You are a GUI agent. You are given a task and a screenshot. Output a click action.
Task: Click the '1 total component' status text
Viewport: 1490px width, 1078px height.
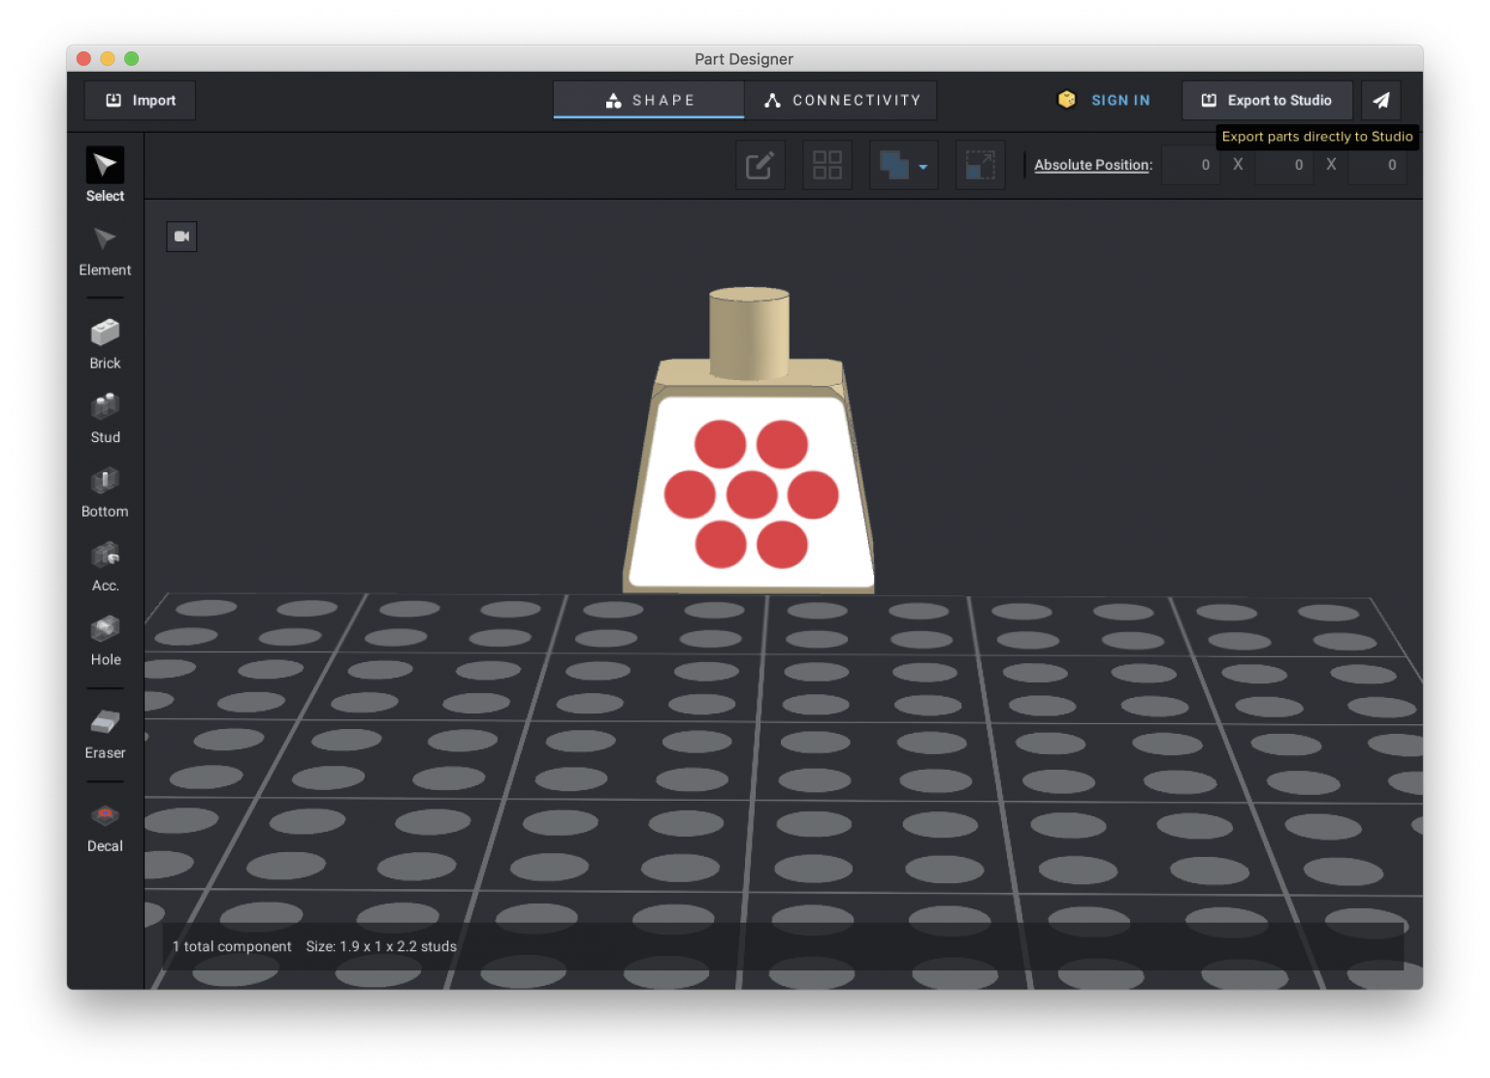pyautogui.click(x=232, y=946)
